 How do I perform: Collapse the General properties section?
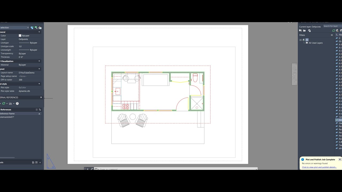point(39,32)
